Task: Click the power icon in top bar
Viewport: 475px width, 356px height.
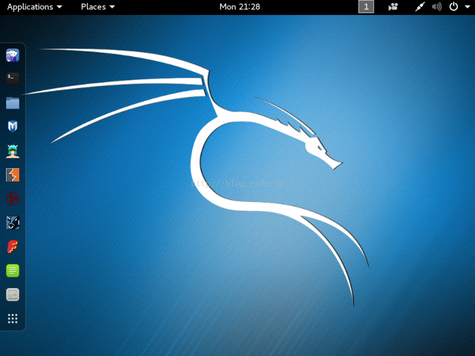Action: coord(453,7)
